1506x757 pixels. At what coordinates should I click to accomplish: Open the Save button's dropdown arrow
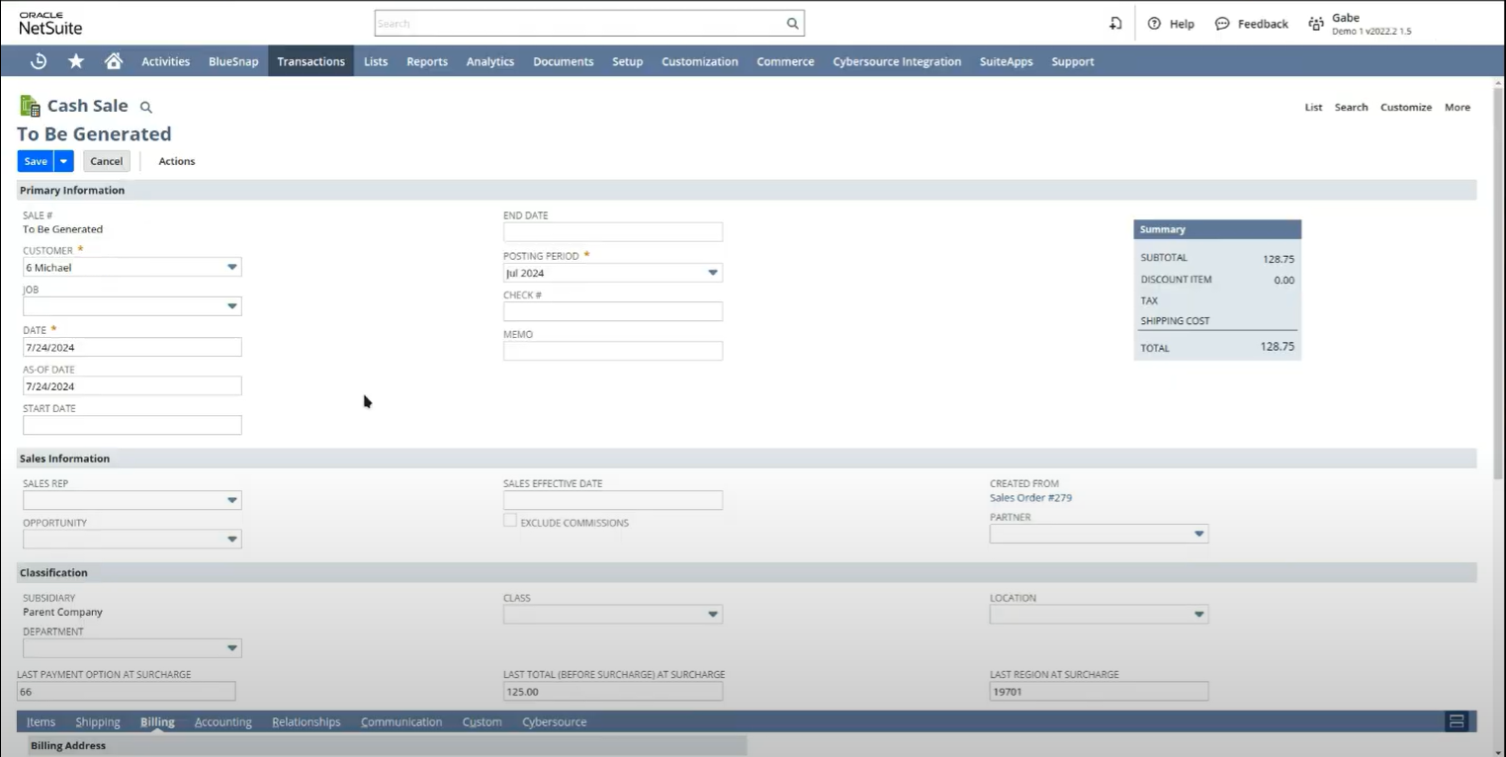[x=63, y=161]
